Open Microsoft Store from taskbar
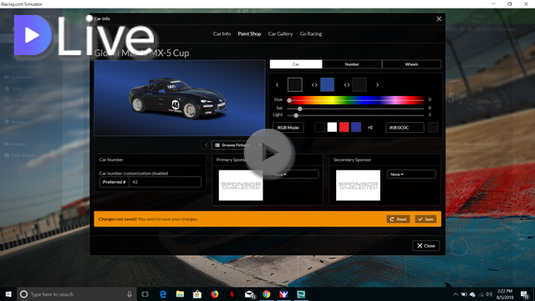 tap(197, 294)
